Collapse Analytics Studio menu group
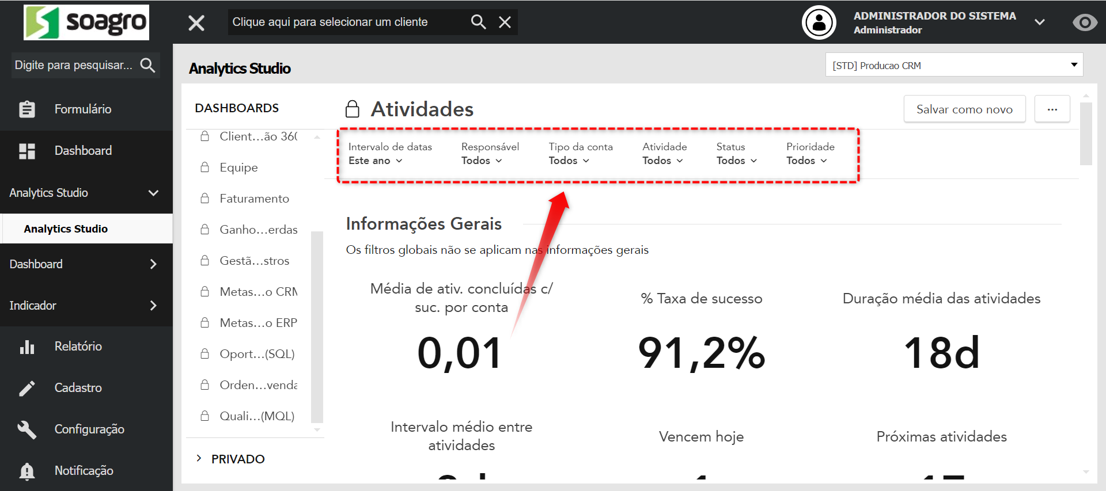1106x491 pixels. [153, 193]
